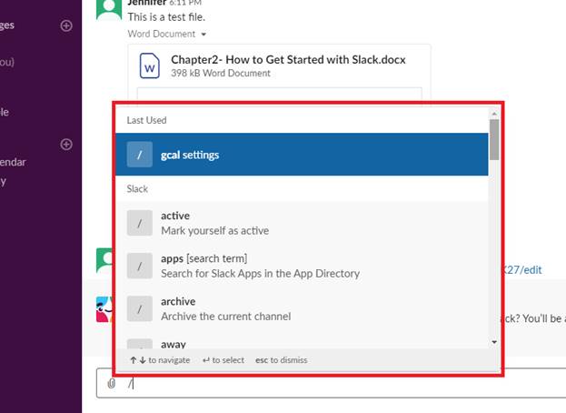The width and height of the screenshot is (566, 413).
Task: Click the "398 kB Word Document" file info
Action: click(221, 74)
